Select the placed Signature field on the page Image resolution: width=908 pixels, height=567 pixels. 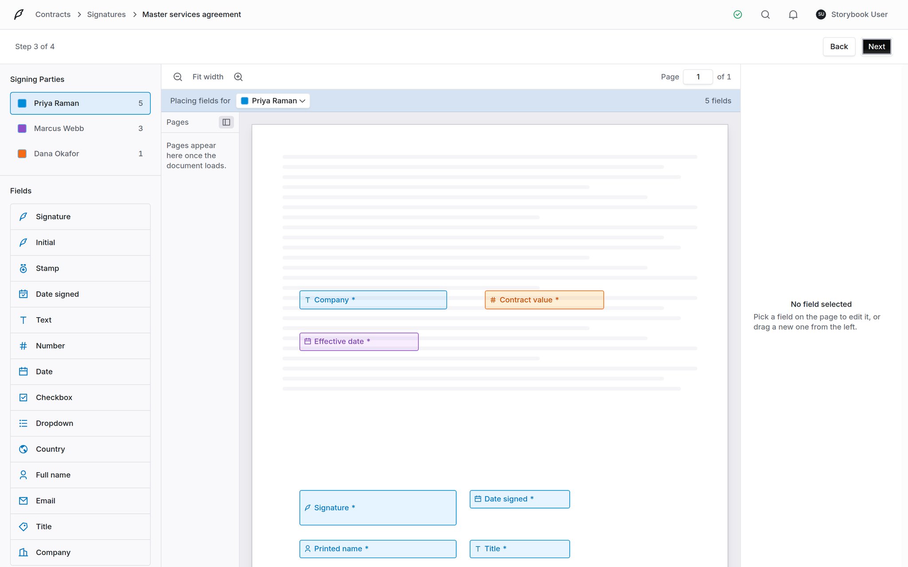(x=378, y=508)
